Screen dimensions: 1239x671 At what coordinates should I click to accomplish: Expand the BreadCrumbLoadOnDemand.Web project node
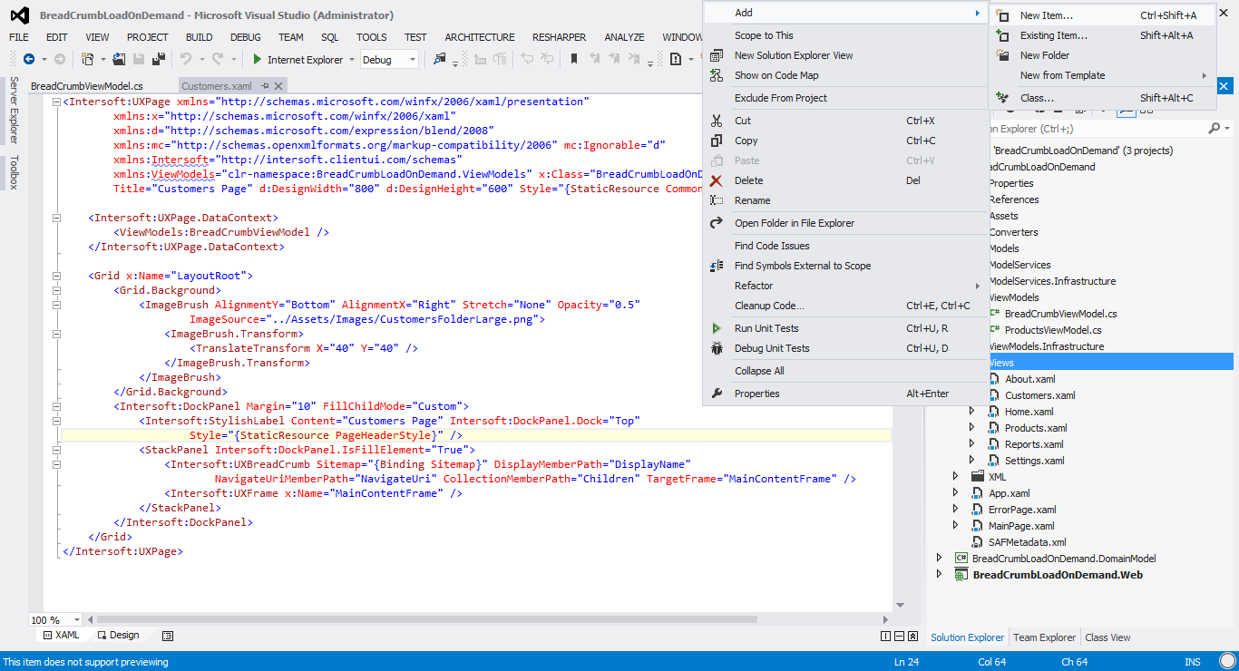pyautogui.click(x=939, y=575)
